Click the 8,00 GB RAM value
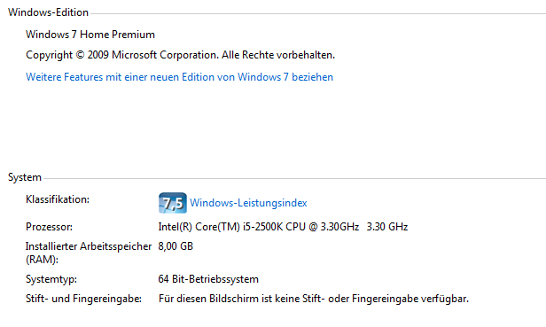This screenshot has width=546, height=327. (x=175, y=246)
